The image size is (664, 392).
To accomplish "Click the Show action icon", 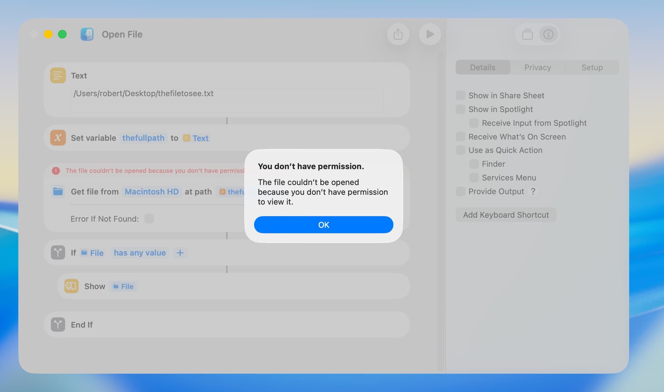I will (x=71, y=286).
